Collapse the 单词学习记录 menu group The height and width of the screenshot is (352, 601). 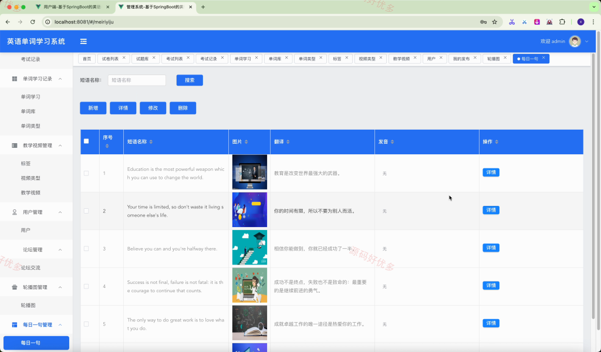[60, 79]
